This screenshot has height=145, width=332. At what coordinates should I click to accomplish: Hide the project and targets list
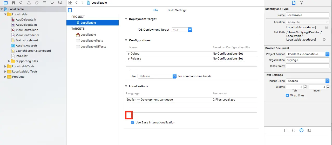(70, 10)
